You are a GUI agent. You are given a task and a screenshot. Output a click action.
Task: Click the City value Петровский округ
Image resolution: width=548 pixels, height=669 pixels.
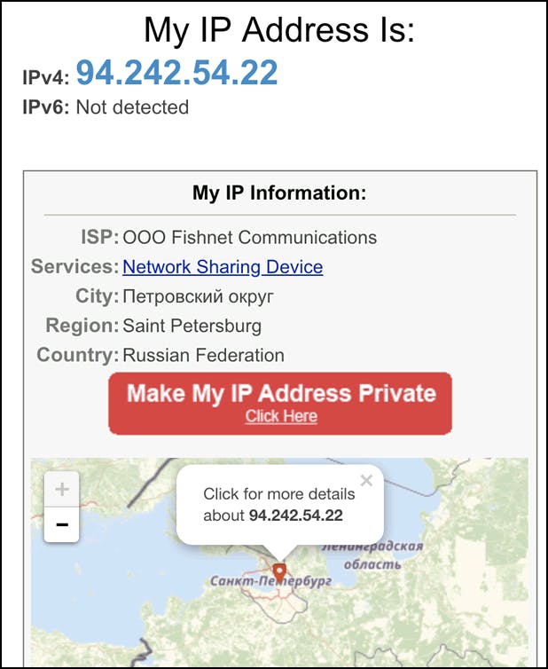[198, 296]
